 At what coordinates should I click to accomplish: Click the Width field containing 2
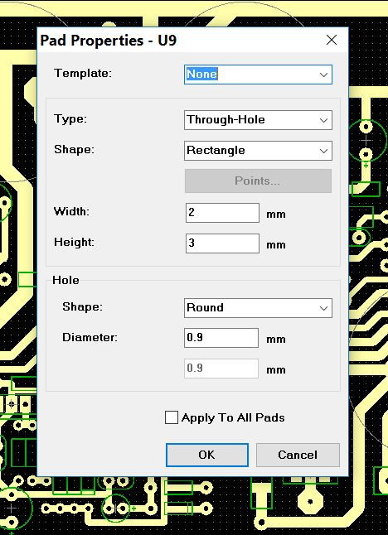222,213
